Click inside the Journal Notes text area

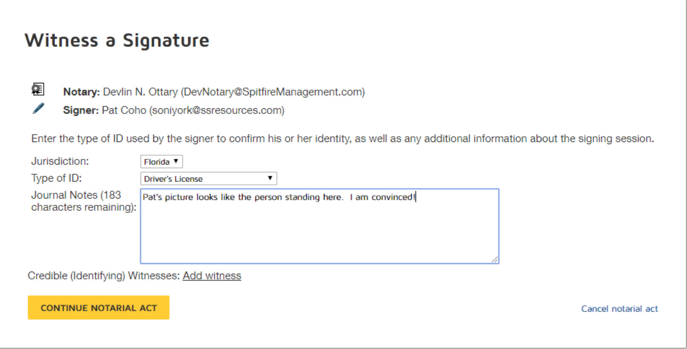(319, 226)
